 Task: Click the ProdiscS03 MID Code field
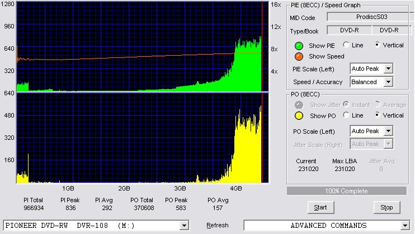(x=371, y=17)
